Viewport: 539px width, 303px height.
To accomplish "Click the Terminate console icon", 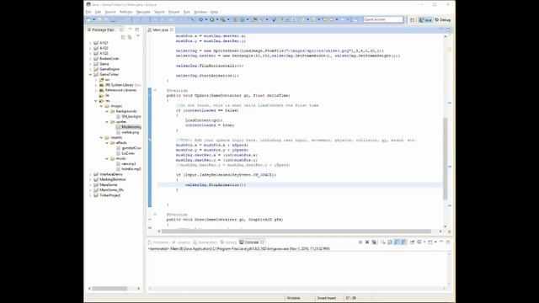I will point(360,242).
